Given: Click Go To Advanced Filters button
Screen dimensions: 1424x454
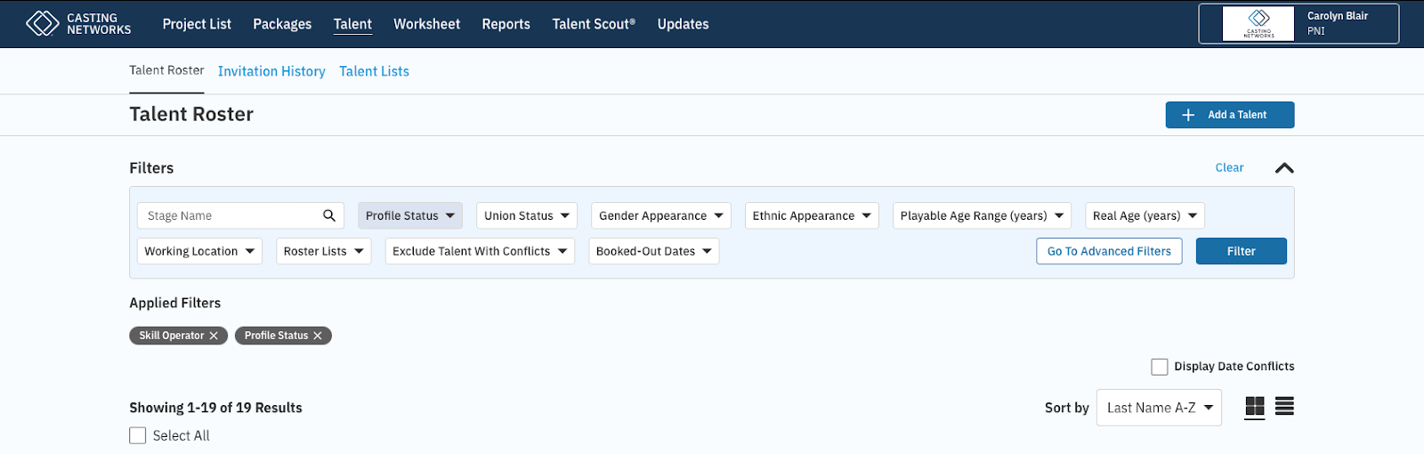Looking at the screenshot, I should click(1109, 251).
